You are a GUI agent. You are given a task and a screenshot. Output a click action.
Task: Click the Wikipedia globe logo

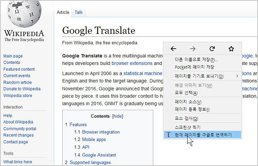click(x=24, y=14)
